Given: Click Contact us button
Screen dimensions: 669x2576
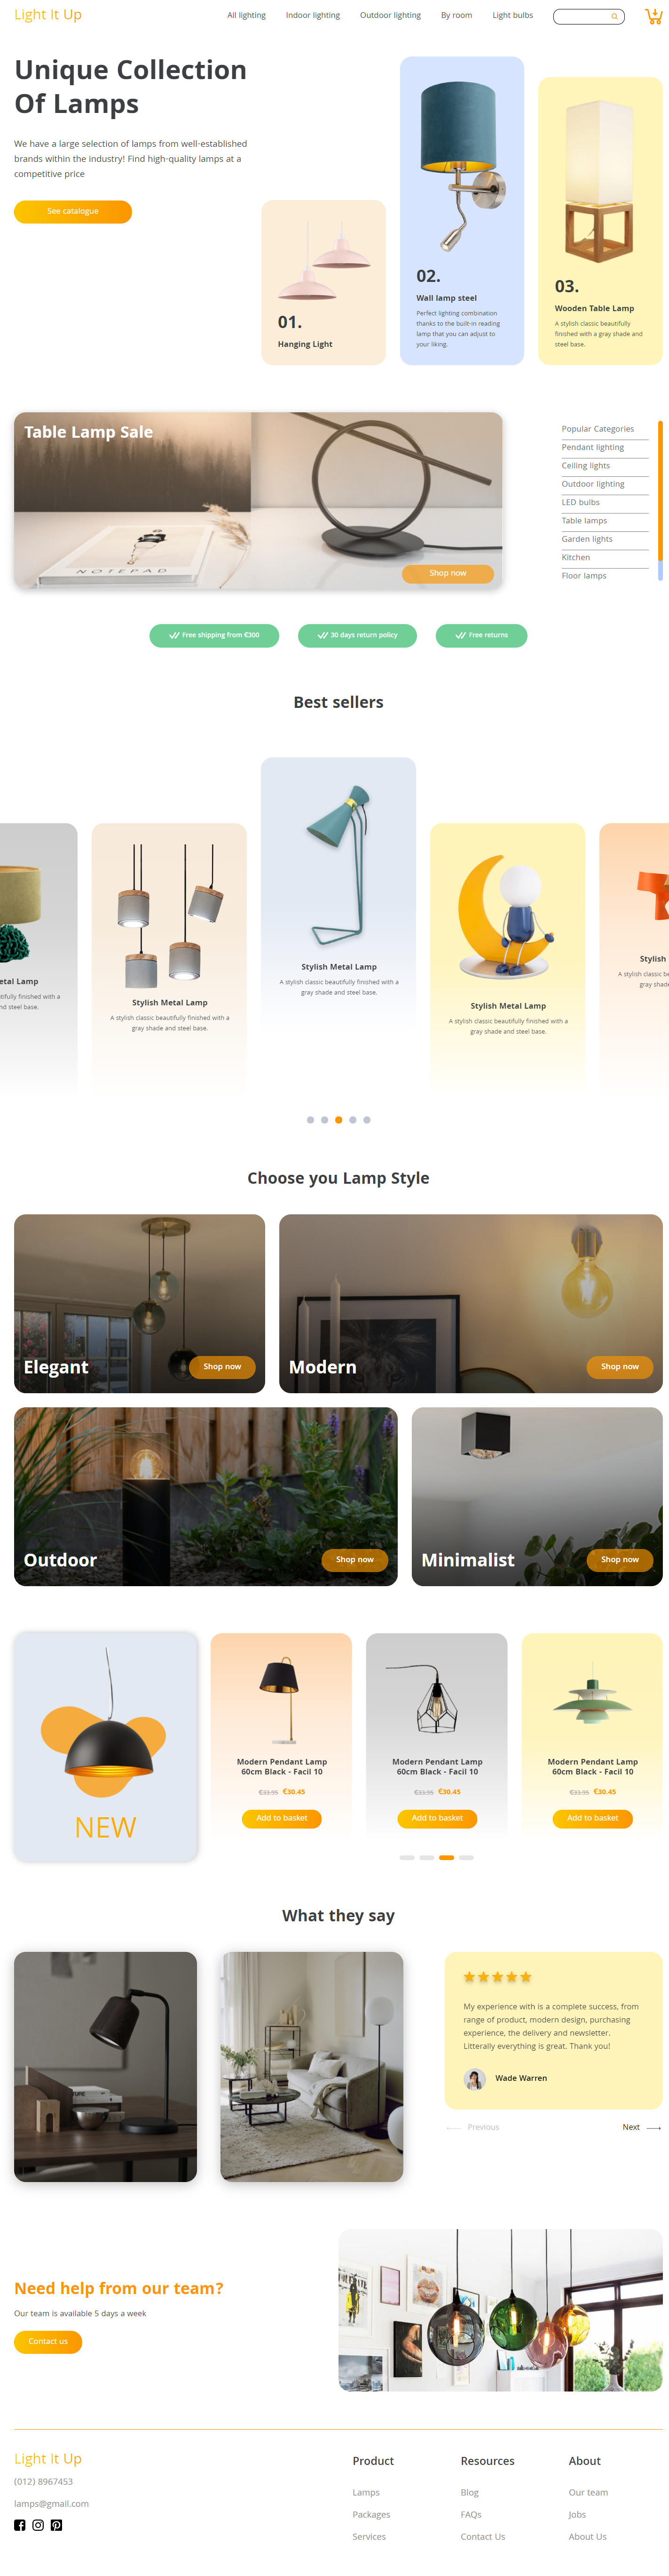Looking at the screenshot, I should pyautogui.click(x=48, y=2341).
